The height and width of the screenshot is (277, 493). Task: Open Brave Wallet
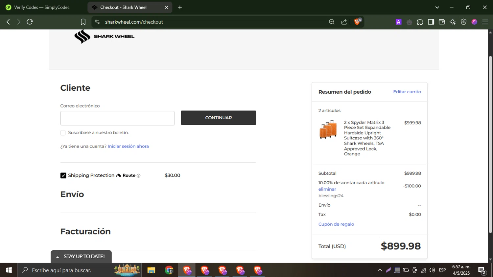tap(442, 22)
